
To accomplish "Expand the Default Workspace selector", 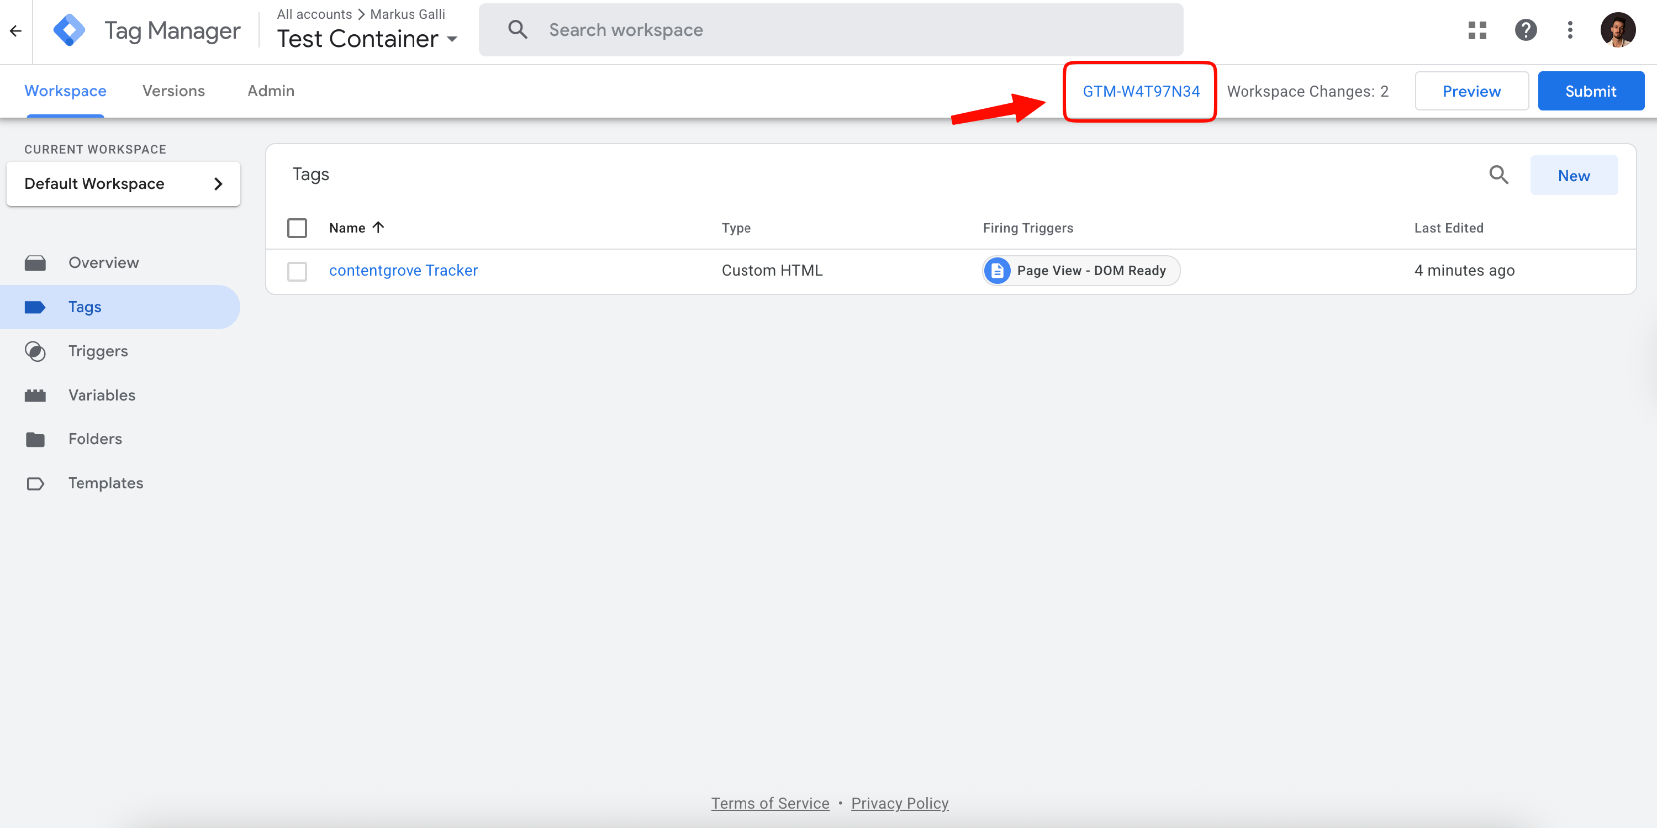I will [123, 184].
